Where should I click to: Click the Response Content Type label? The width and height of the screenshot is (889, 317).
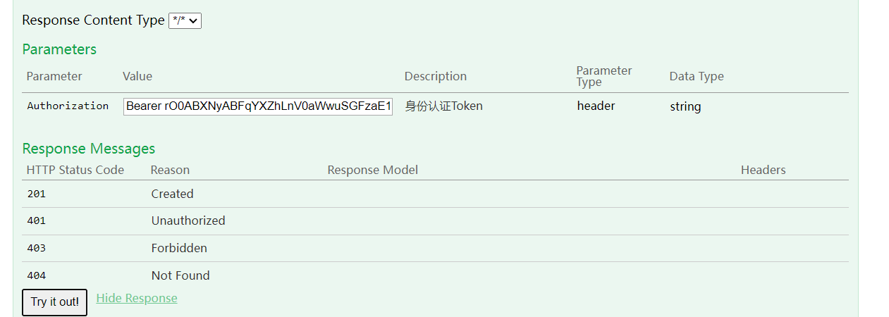click(93, 20)
